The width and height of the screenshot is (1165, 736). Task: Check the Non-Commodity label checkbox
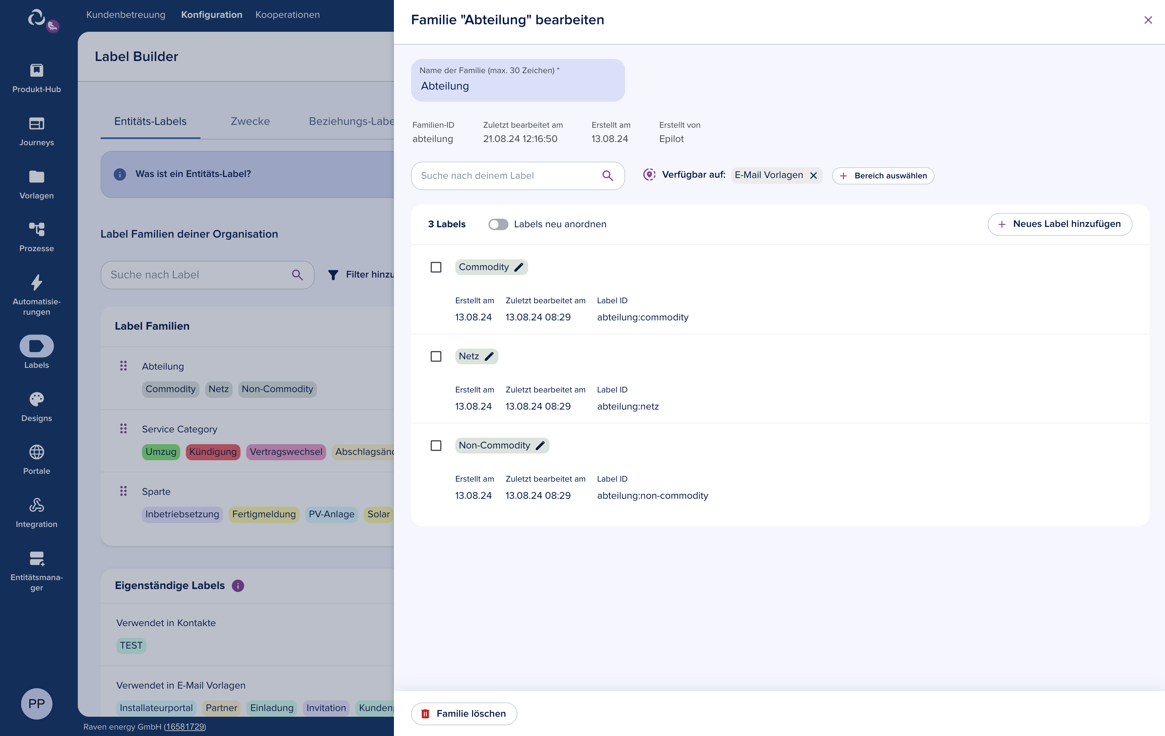click(x=436, y=445)
